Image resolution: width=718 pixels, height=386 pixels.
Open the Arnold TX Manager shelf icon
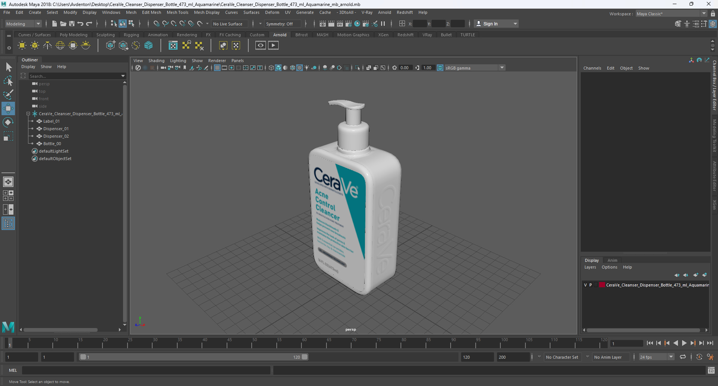(173, 46)
